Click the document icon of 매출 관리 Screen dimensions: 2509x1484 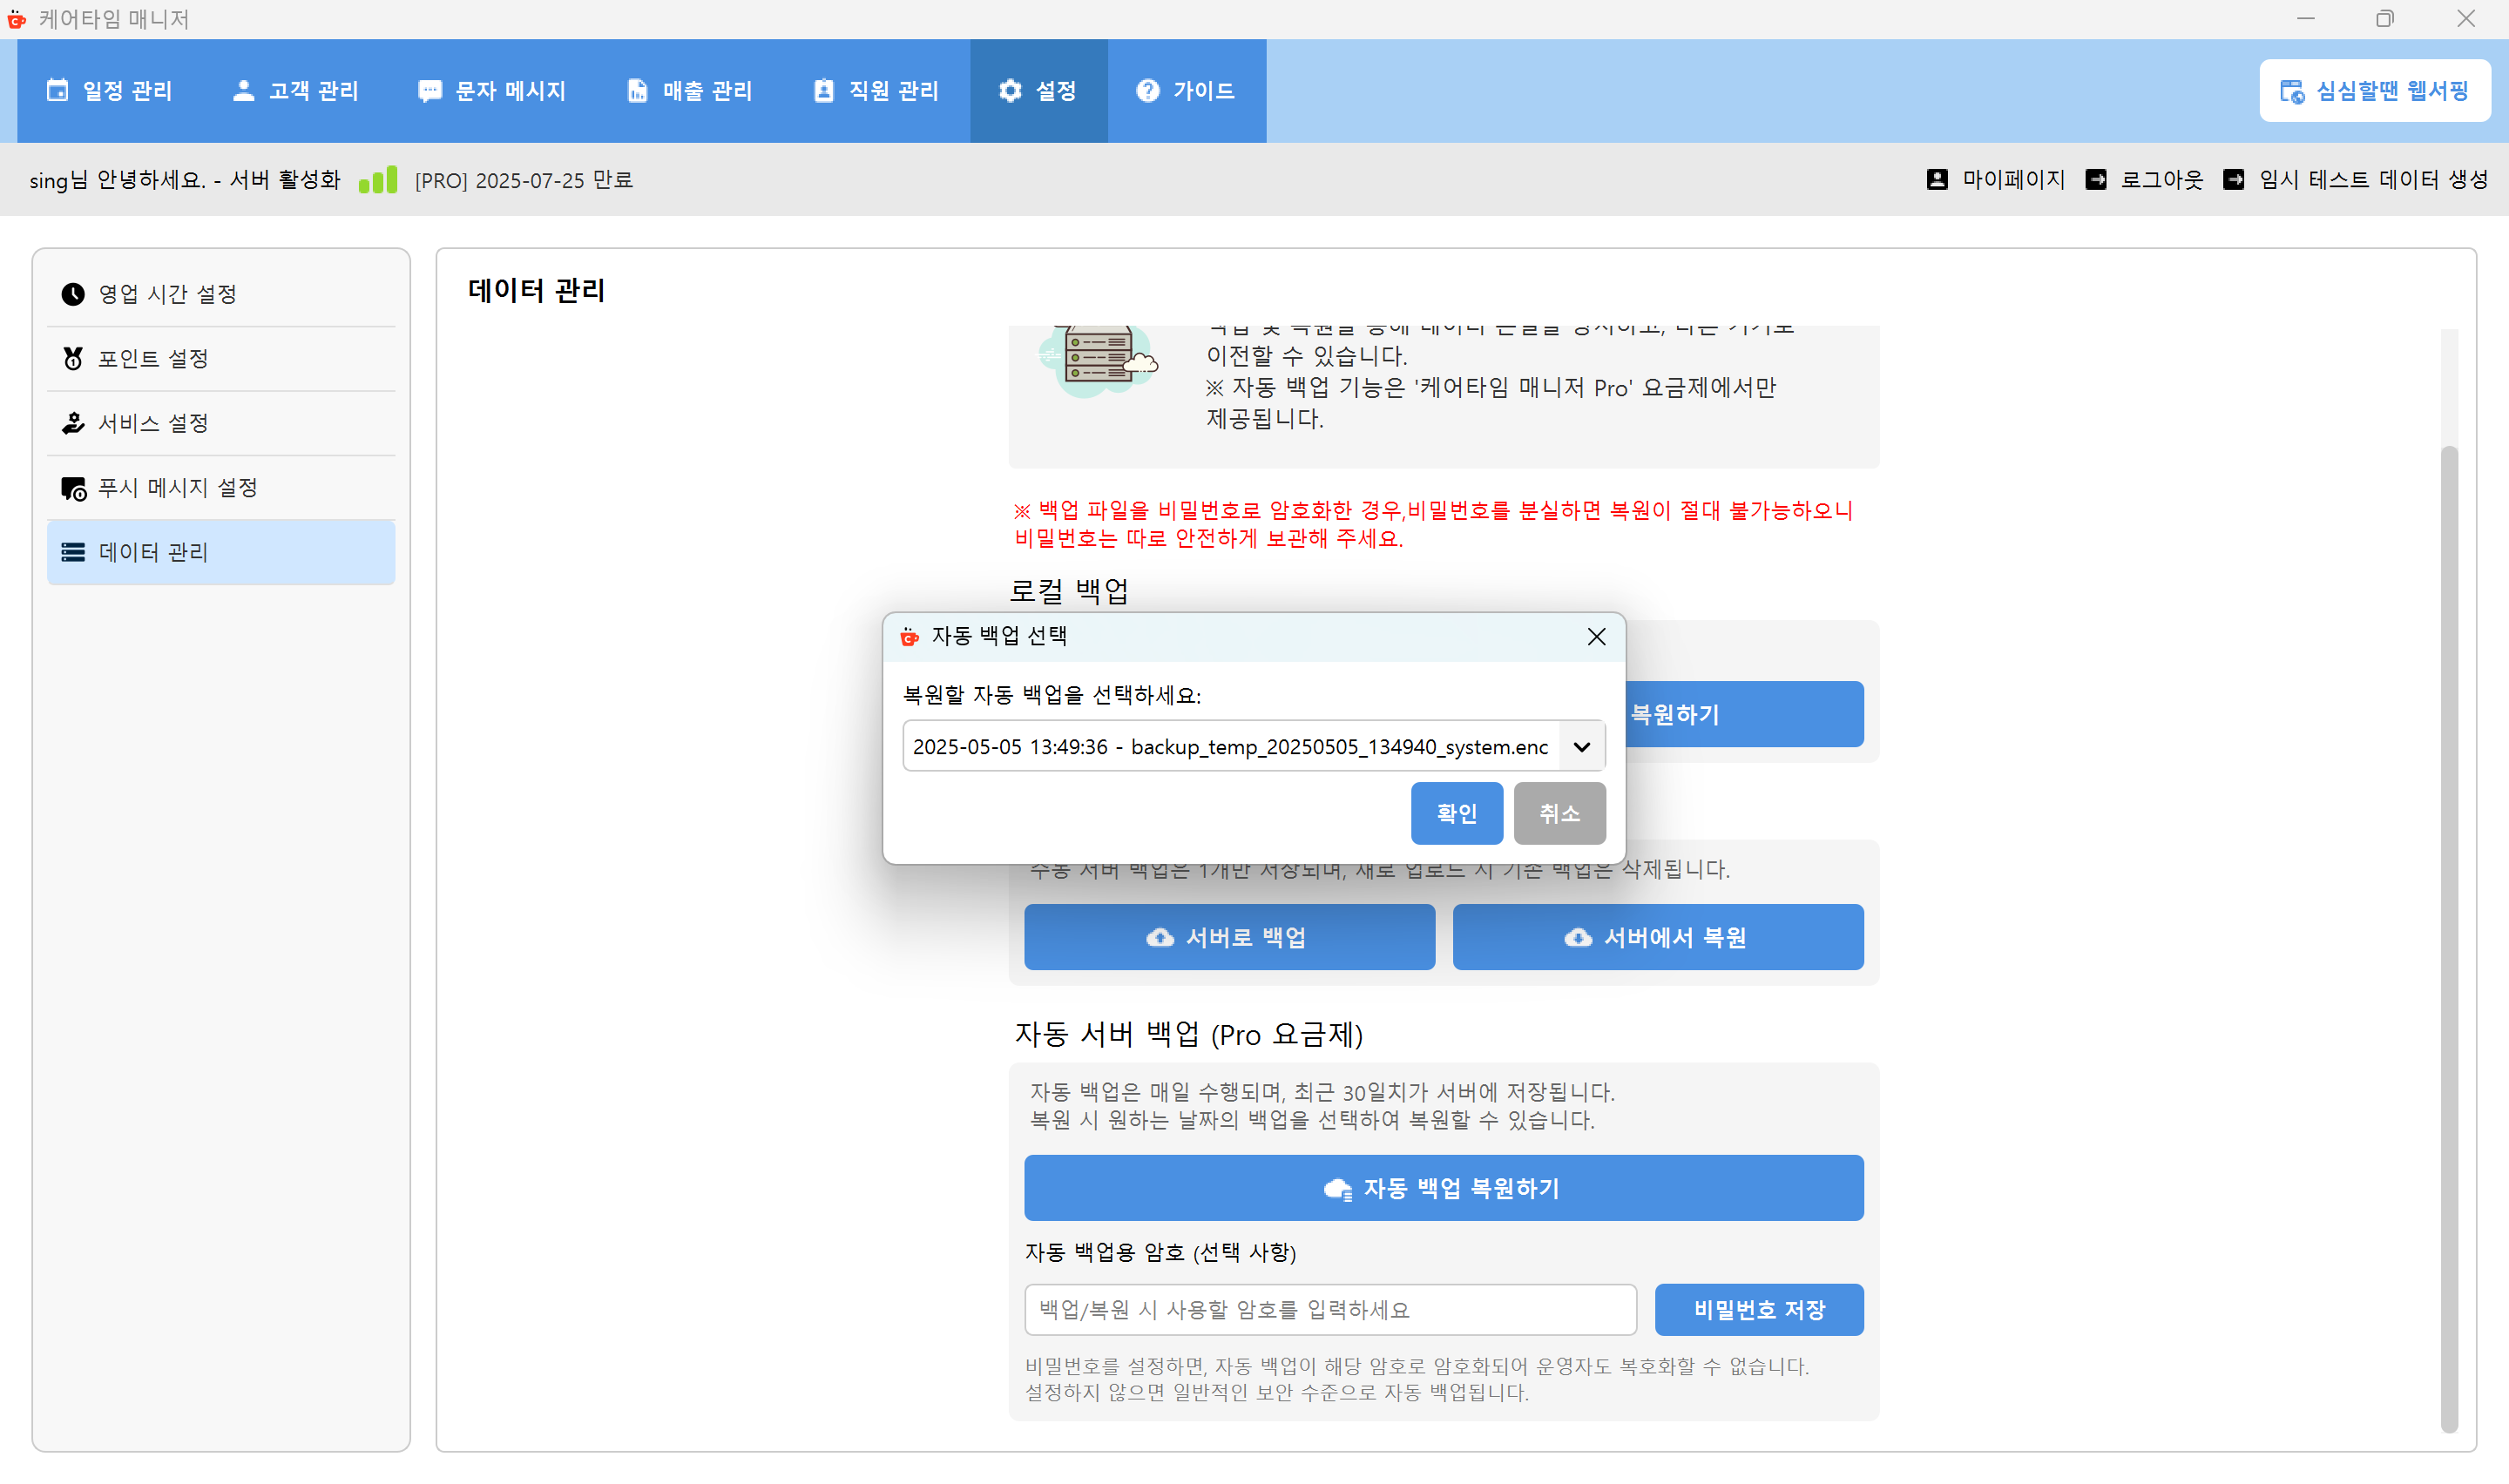(637, 91)
